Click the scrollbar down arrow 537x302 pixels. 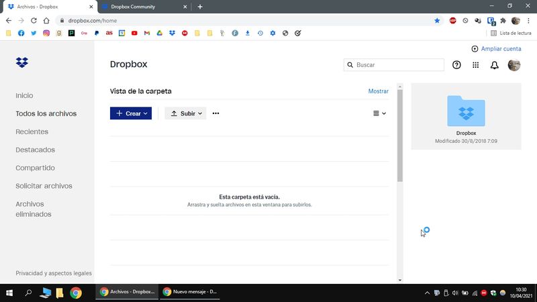399,280
